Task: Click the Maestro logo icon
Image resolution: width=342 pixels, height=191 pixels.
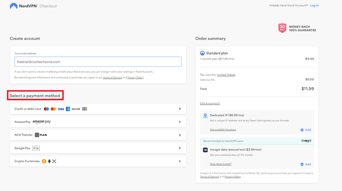Action: [46, 109]
